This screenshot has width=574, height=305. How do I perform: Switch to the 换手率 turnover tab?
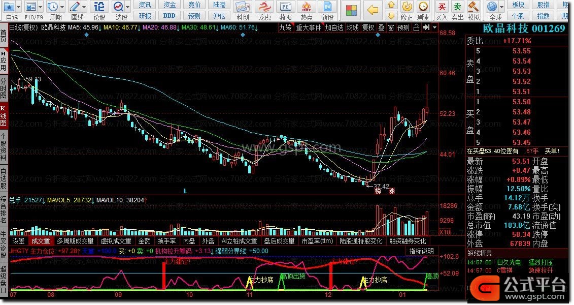click(166, 241)
